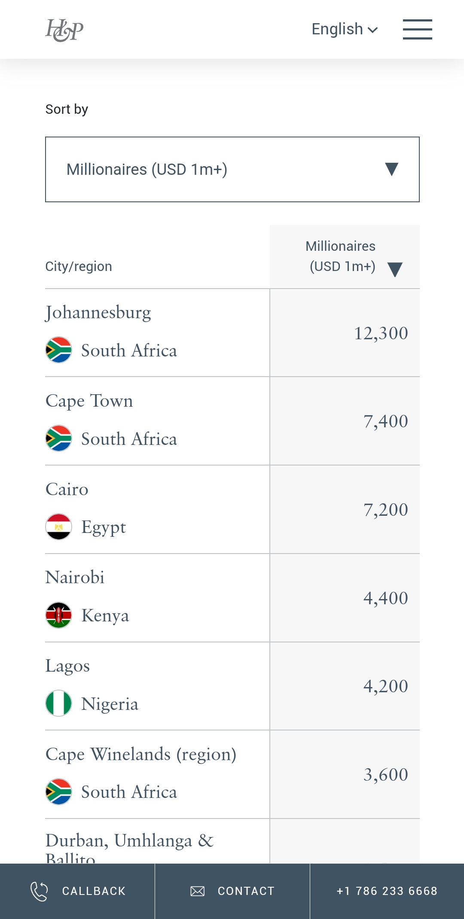Select the Cape Town city name
This screenshot has height=919, width=464.
pyautogui.click(x=89, y=401)
